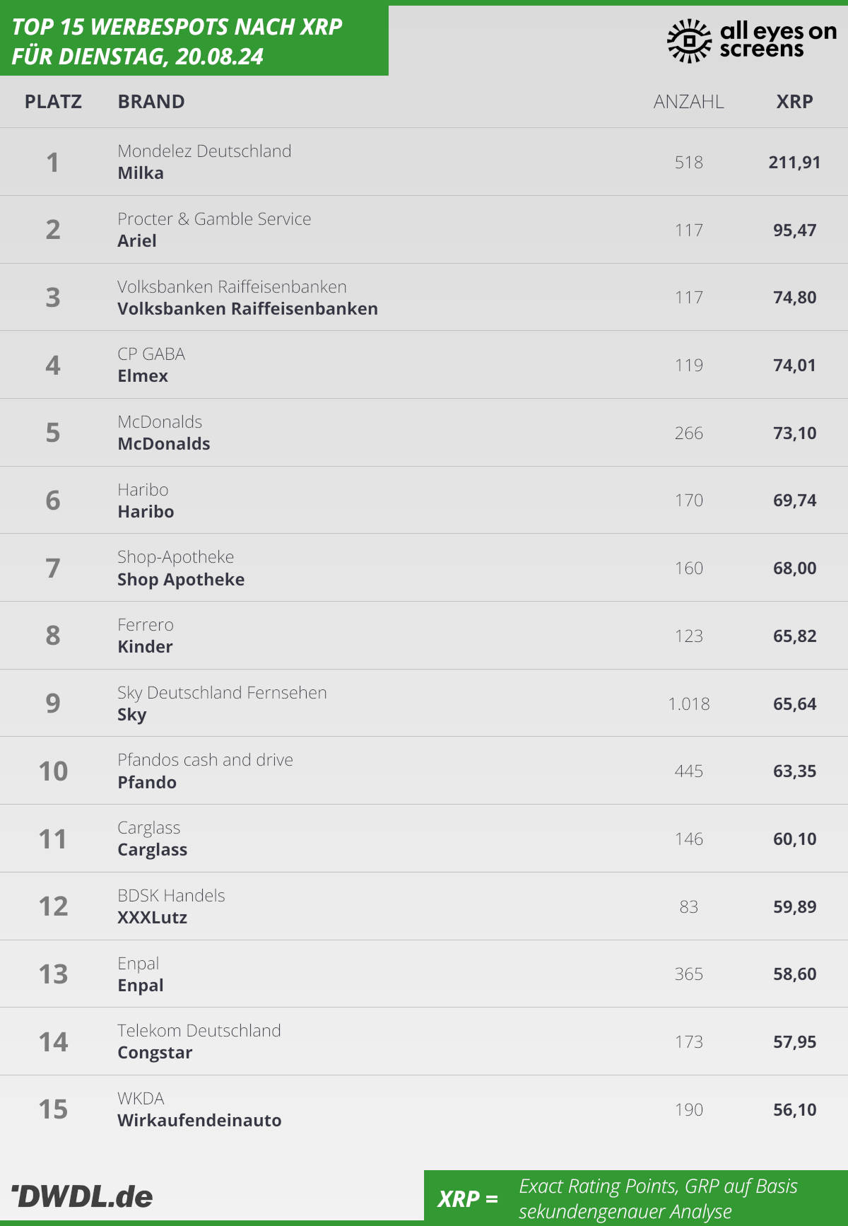Click the Shop Apotheke brand name

[x=181, y=580]
